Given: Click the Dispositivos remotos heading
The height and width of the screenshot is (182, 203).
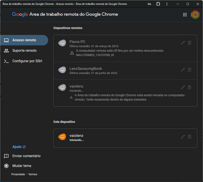Looking at the screenshot, I should click(68, 28).
